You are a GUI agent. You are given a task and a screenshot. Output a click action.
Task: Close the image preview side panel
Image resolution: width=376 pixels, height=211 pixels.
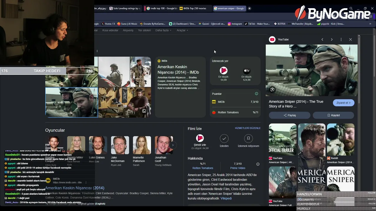(350, 40)
